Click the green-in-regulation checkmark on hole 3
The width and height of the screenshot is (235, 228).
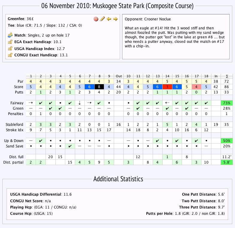pyautogui.click(x=51, y=108)
